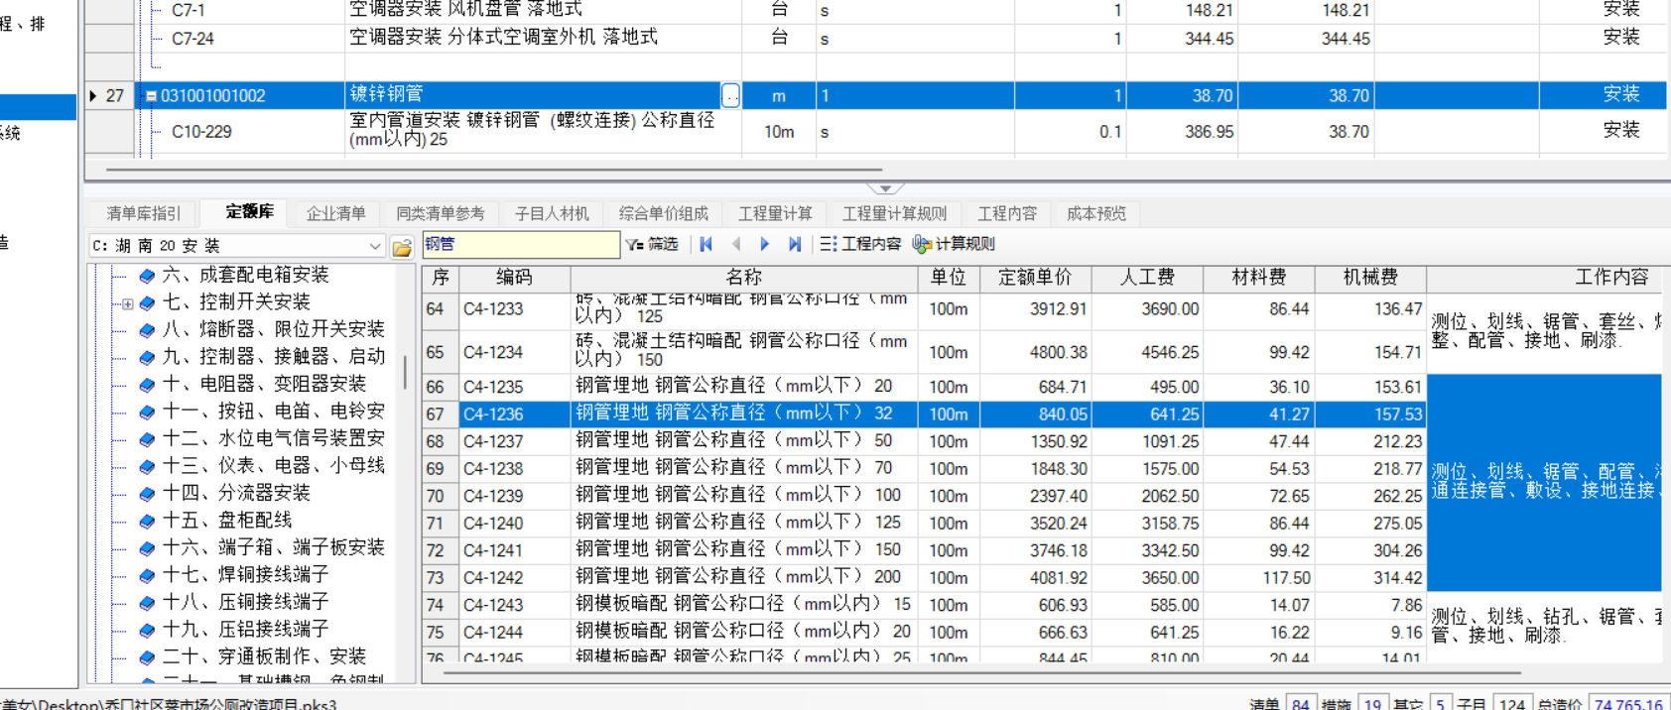Viewport: 1671px width, 710px height.
Task: Click the 机械费 column header
Action: tap(1370, 278)
